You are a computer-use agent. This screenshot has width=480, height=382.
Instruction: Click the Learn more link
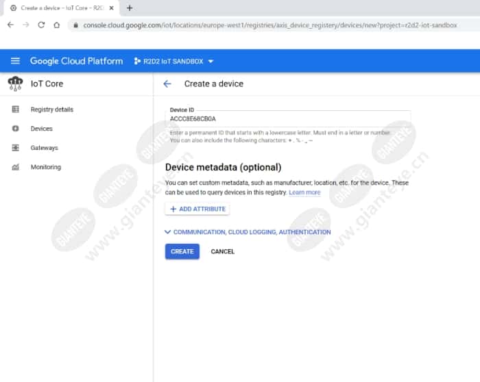(x=304, y=192)
